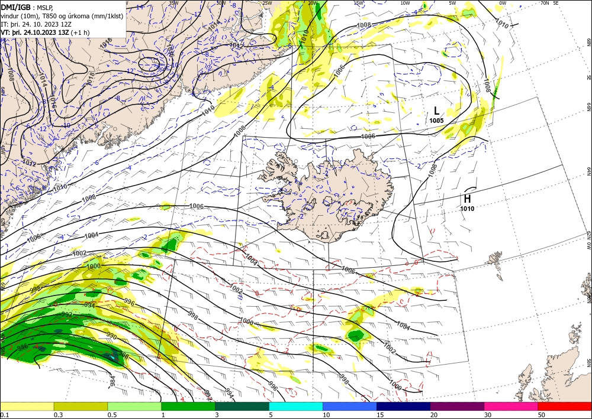Select the pink 30–50 legend swatch
Viewport: 592px width, 419px height.
[511, 406]
